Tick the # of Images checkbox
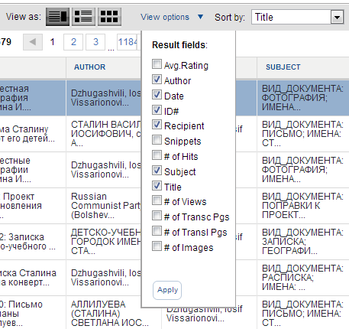 click(157, 246)
